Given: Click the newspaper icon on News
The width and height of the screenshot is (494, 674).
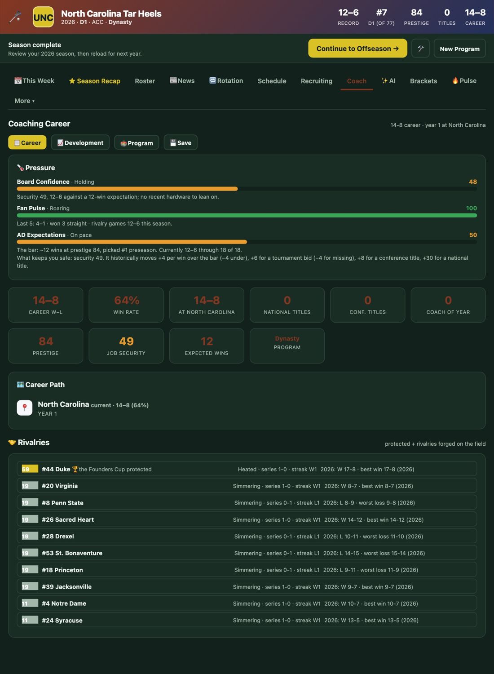Looking at the screenshot, I should click(x=173, y=80).
